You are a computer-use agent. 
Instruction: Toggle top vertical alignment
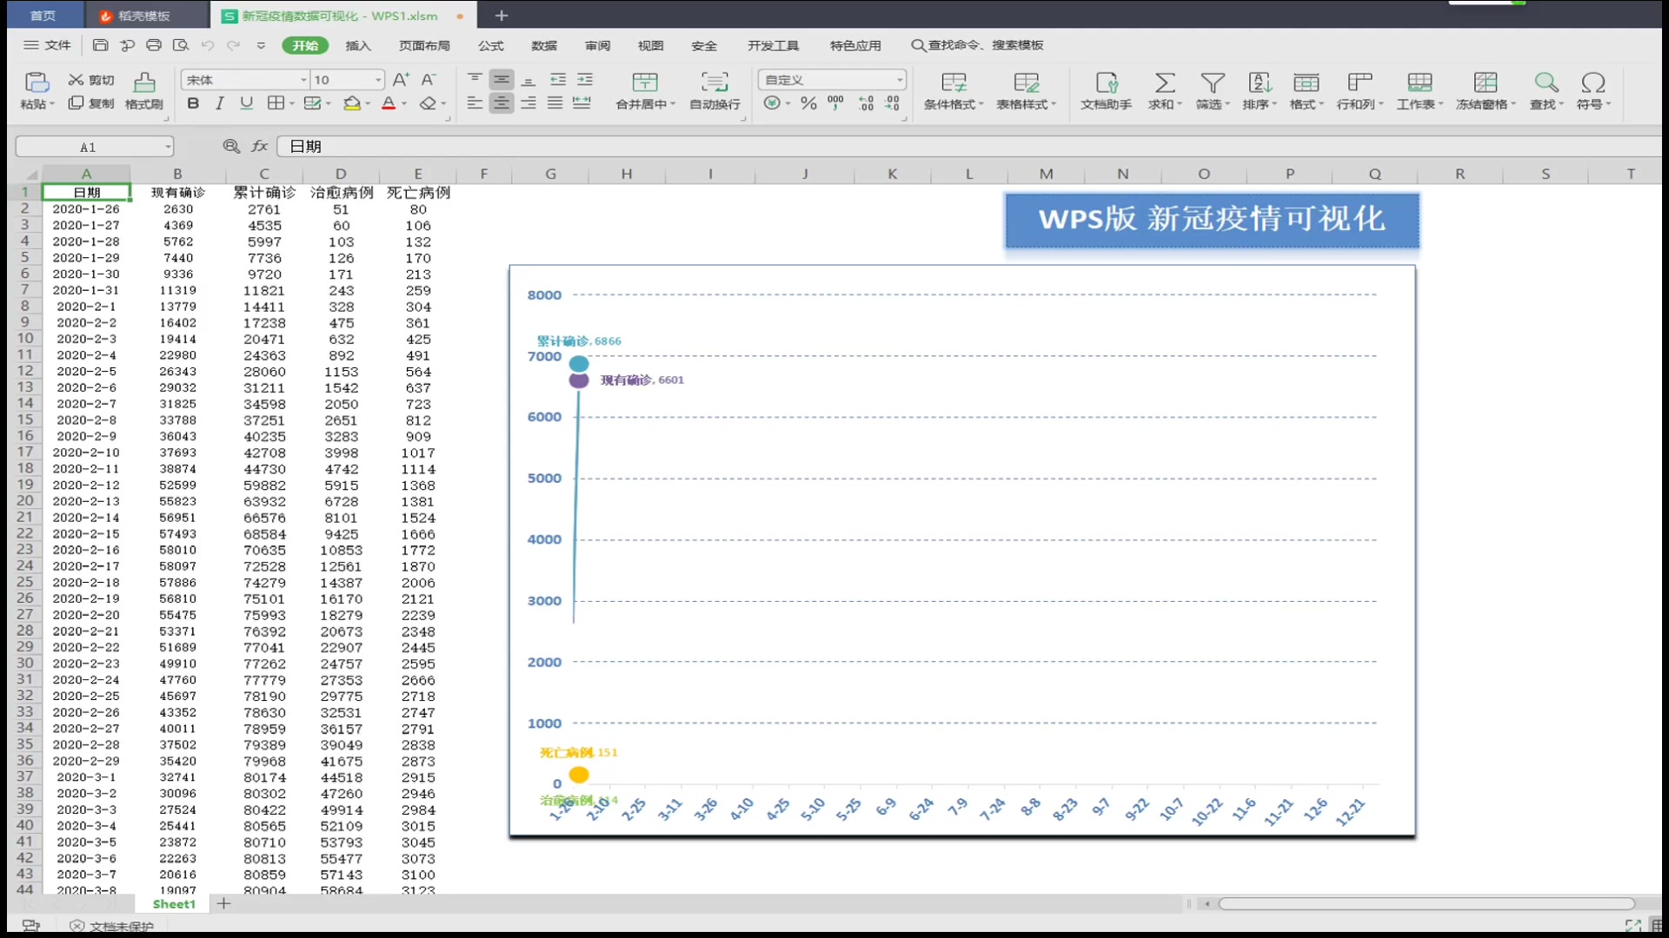click(x=475, y=79)
